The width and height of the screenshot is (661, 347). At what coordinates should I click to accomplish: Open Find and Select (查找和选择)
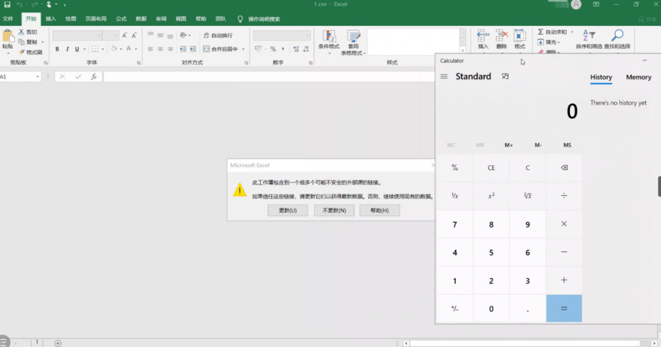coord(617,39)
